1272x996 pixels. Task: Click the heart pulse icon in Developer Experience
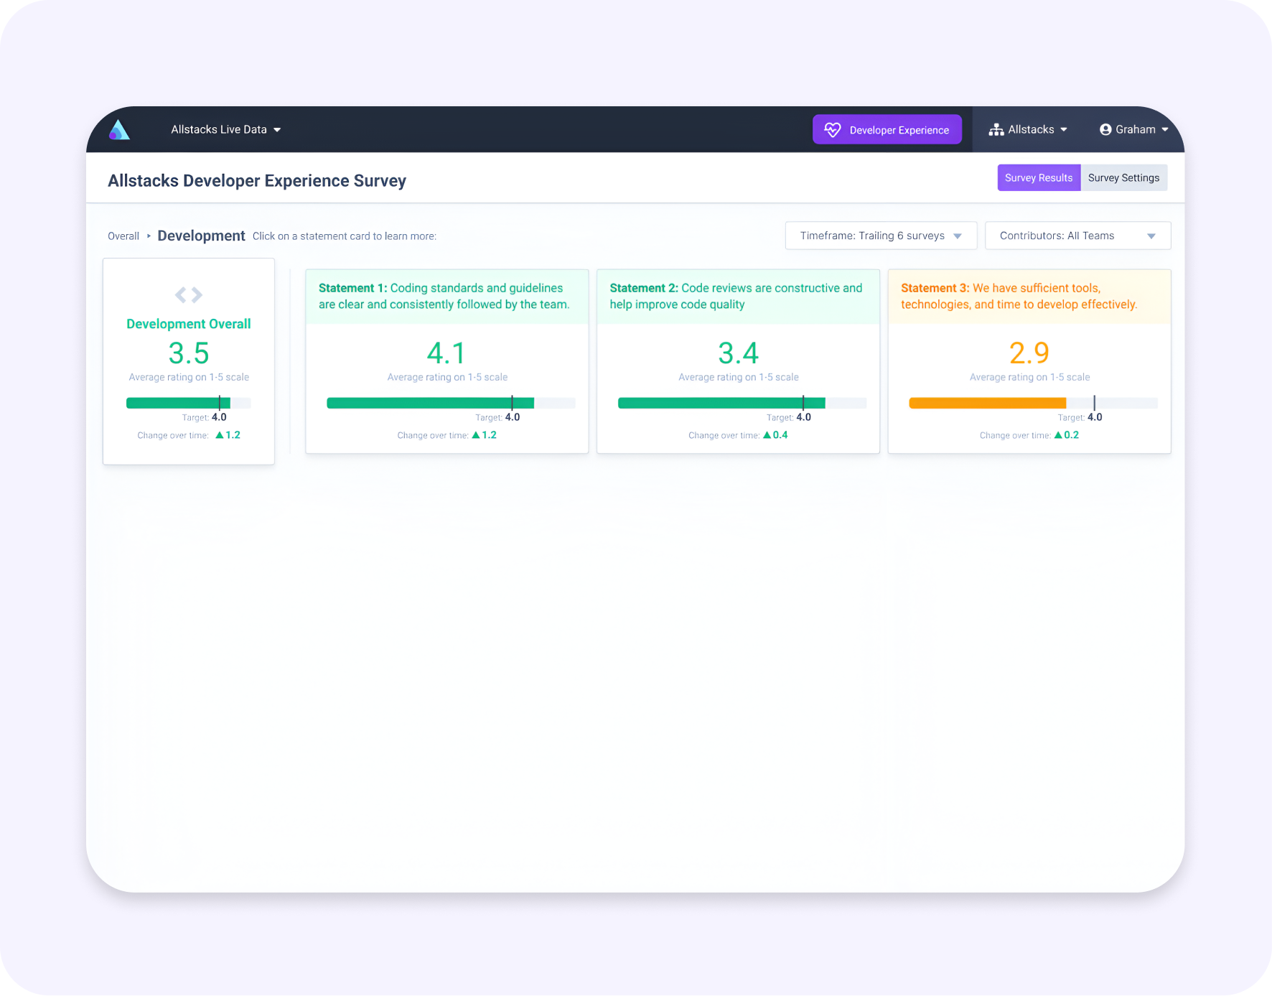click(x=832, y=130)
